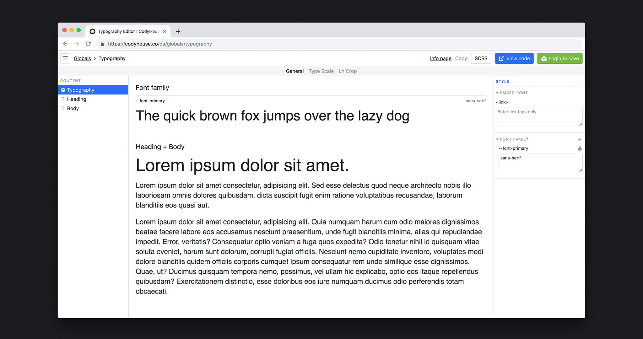This screenshot has width=643, height=339.
Task: Click the View code button icon
Action: [501, 58]
